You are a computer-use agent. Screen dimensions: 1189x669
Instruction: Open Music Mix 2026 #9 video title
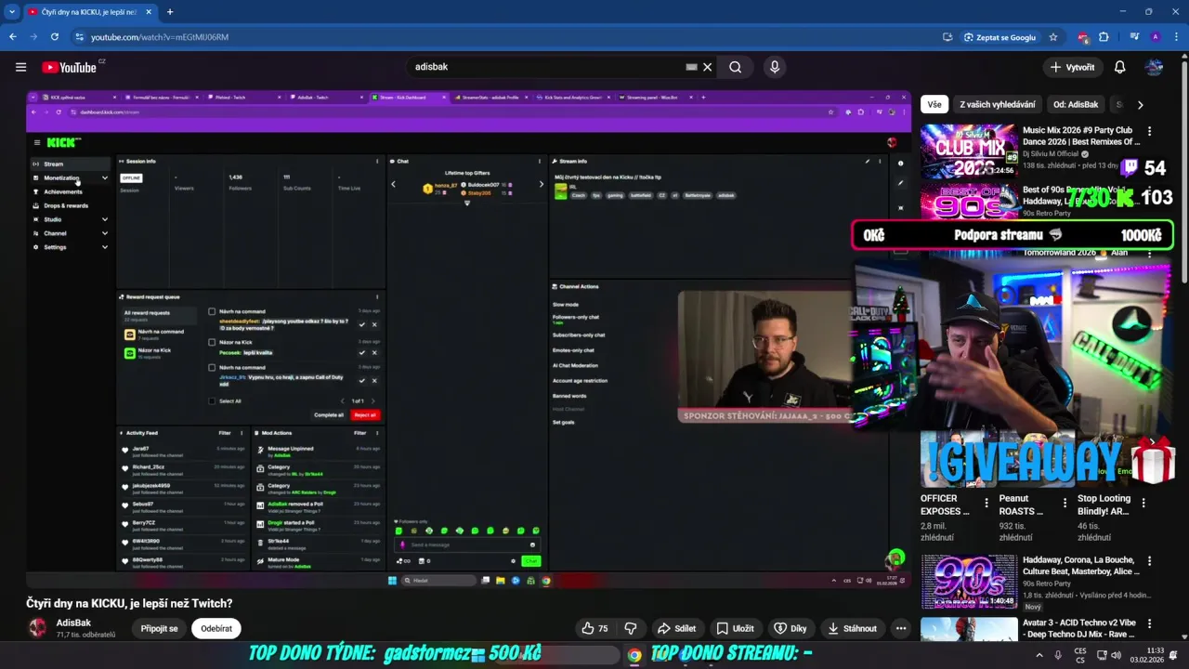(1080, 137)
